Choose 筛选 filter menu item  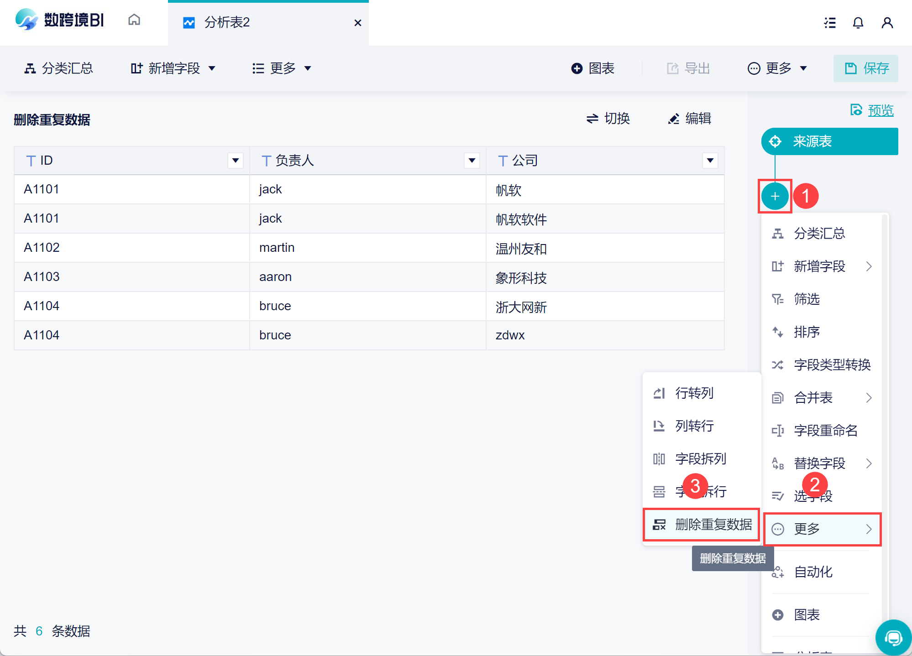point(822,299)
